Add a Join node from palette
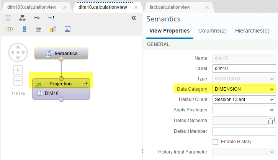Screen dimensions: 278x160 [10, 29]
